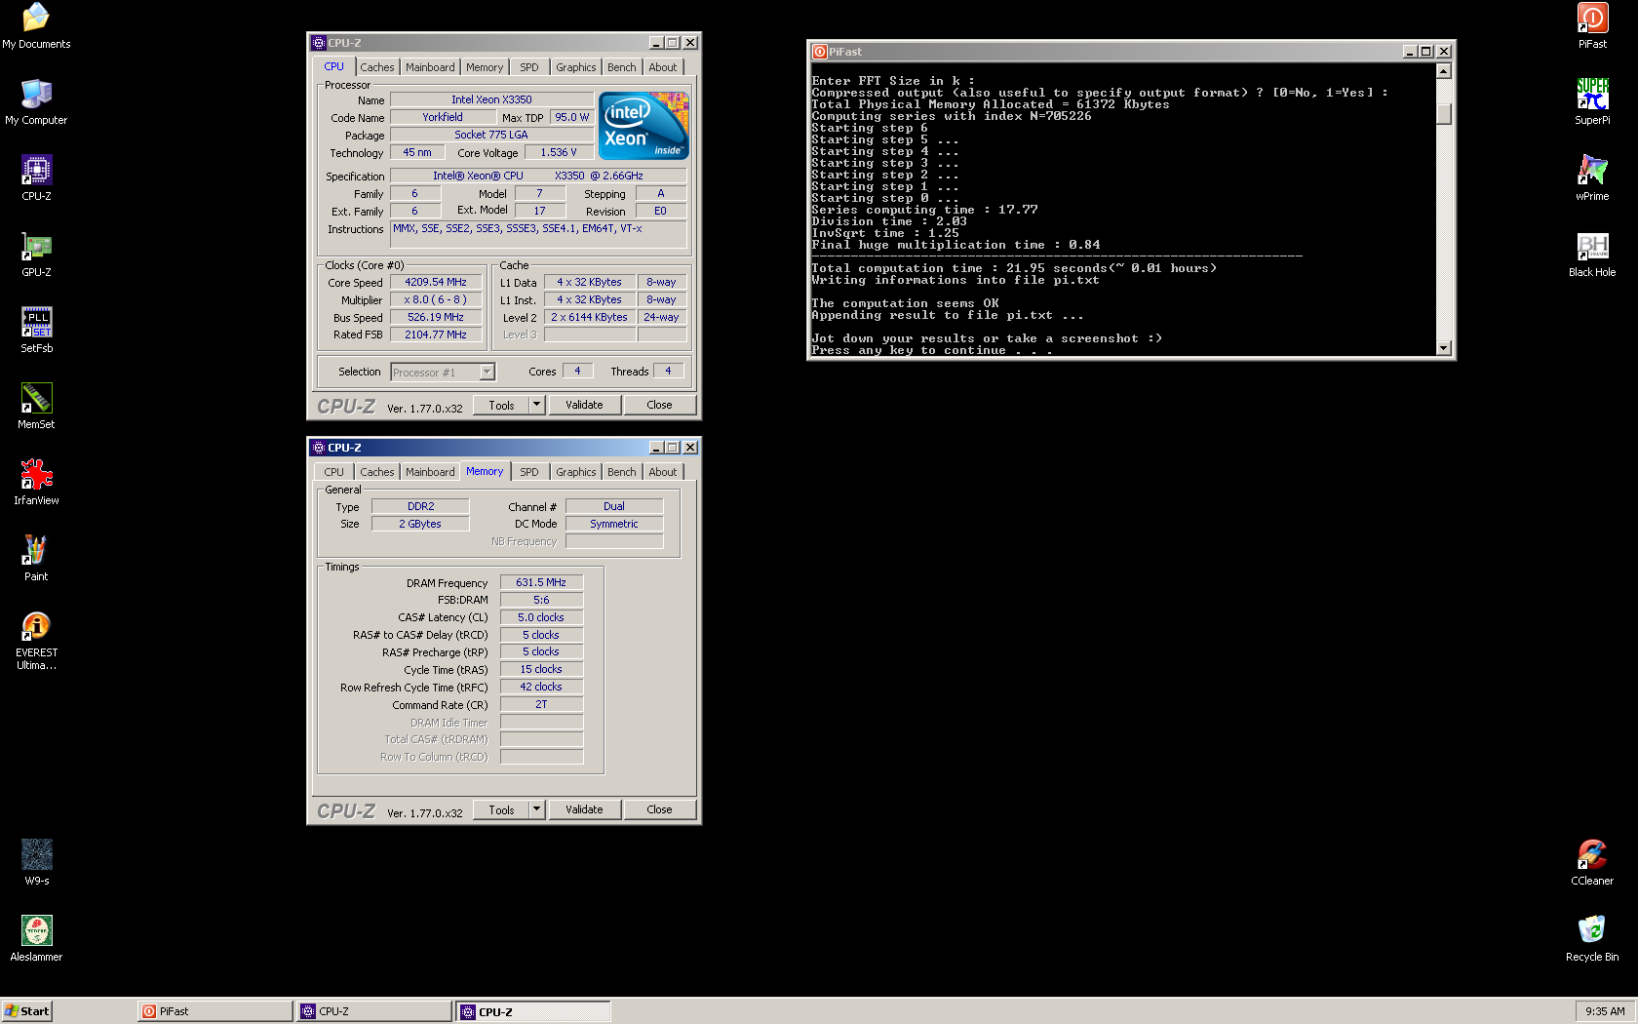
Task: Click the Bus Speed 526.19 MHz value
Action: click(x=436, y=317)
